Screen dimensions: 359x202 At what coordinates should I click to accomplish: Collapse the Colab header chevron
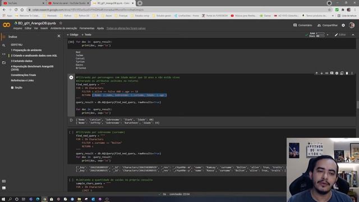[353, 35]
